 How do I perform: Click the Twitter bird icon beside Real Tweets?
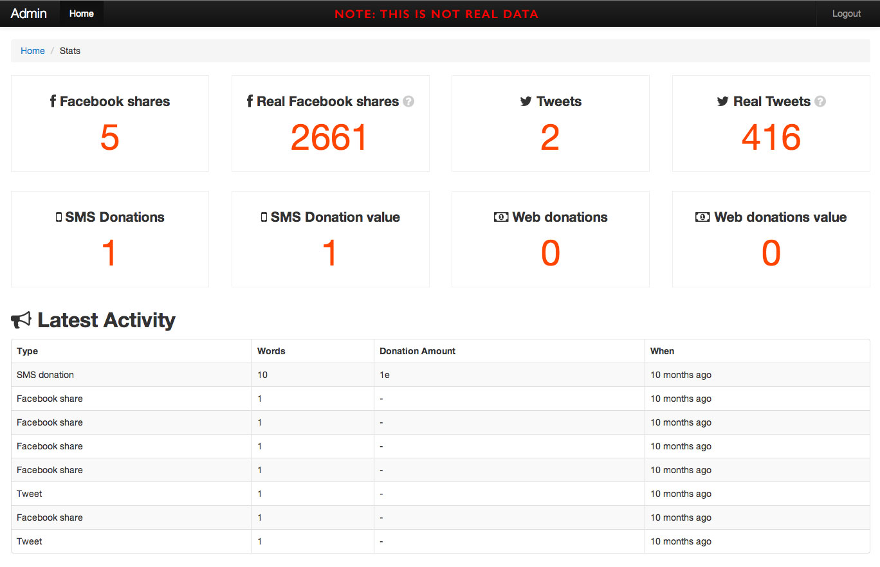722,102
